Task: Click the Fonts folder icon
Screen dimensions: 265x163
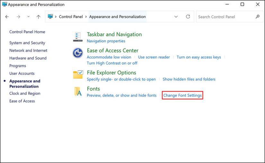Action: 78,91
